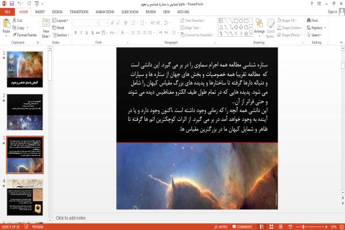Select slide 4 thumbnail

click(x=25, y=197)
